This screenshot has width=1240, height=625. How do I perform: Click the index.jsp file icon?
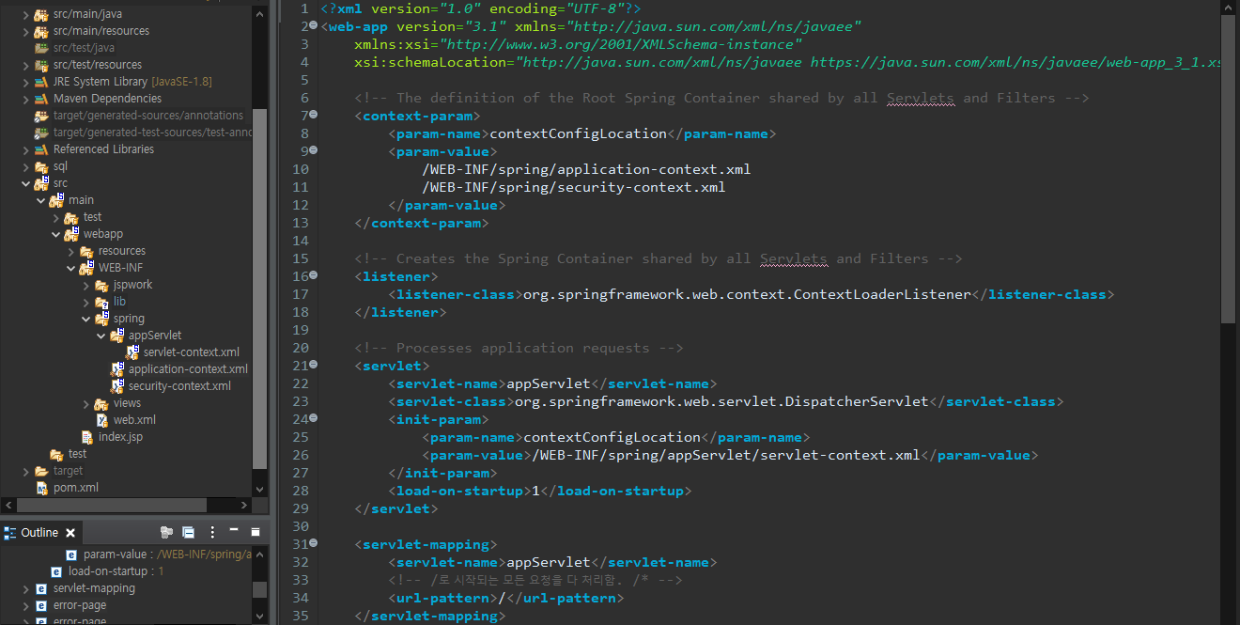click(87, 436)
